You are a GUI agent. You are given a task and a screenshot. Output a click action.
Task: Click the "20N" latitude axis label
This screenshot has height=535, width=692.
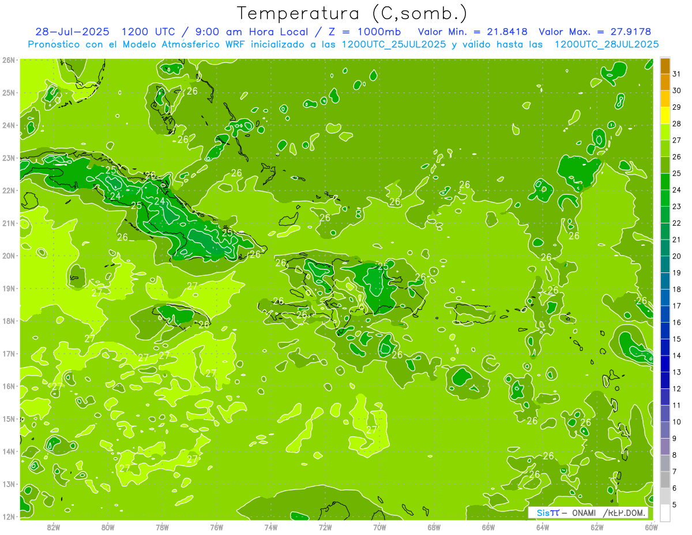coord(8,256)
